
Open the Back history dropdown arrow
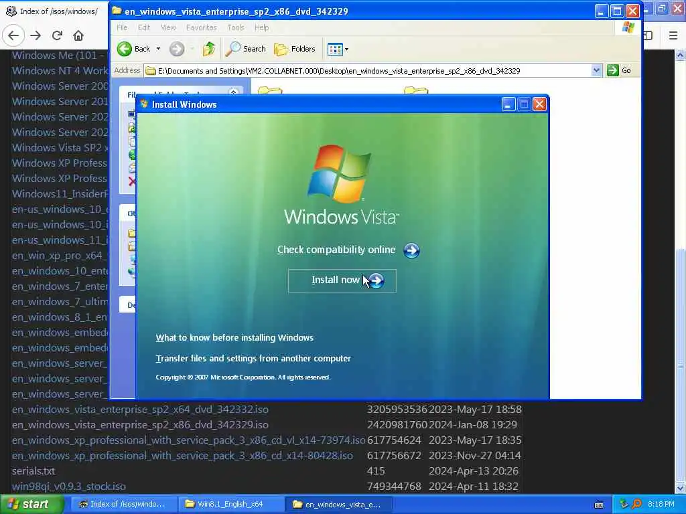point(158,49)
